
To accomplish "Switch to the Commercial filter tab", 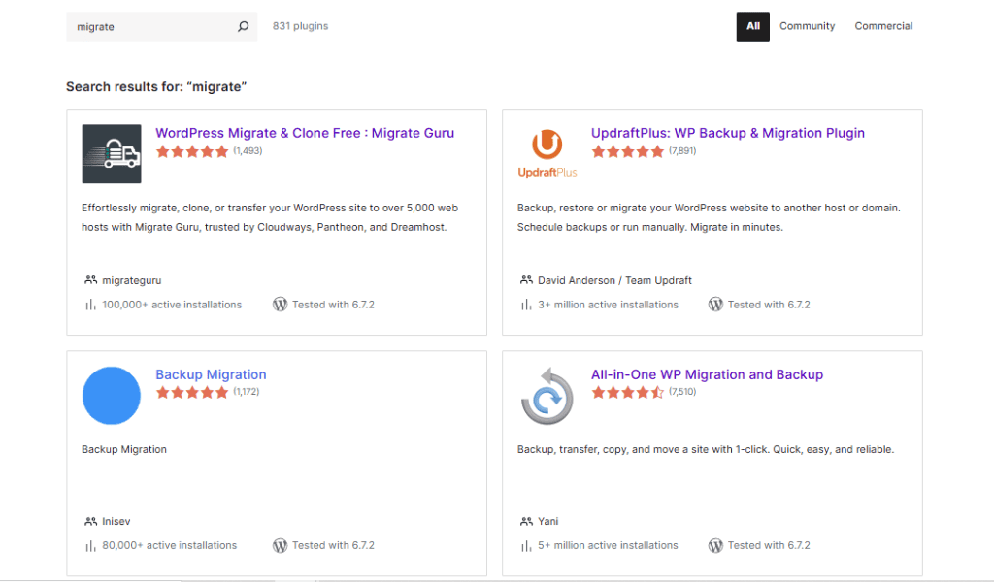I will click(883, 26).
